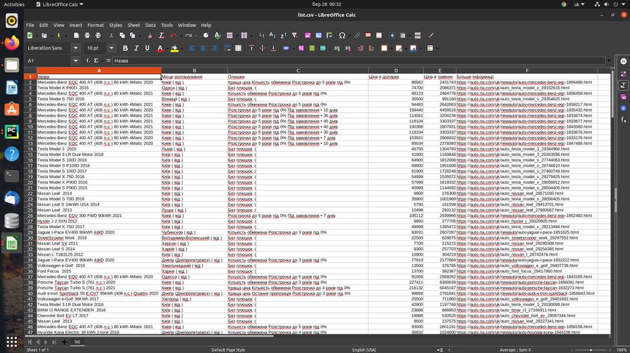Click the Undo arrow icon
This screenshot has height=353, width=630.
pos(174,36)
